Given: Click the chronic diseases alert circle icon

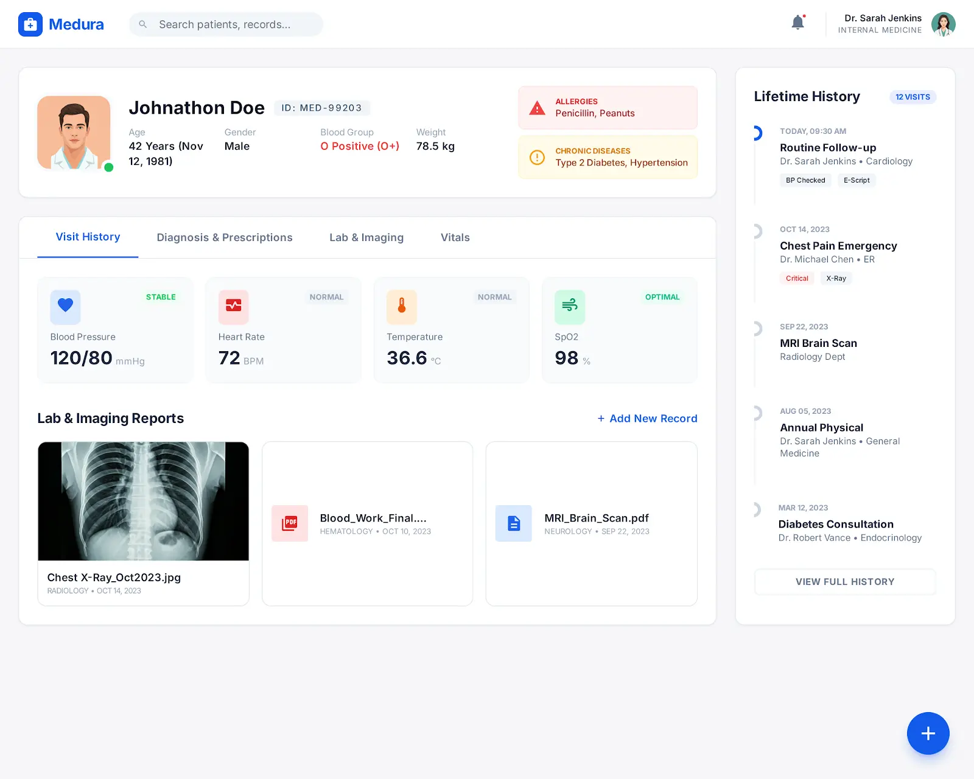Looking at the screenshot, I should click(x=537, y=158).
